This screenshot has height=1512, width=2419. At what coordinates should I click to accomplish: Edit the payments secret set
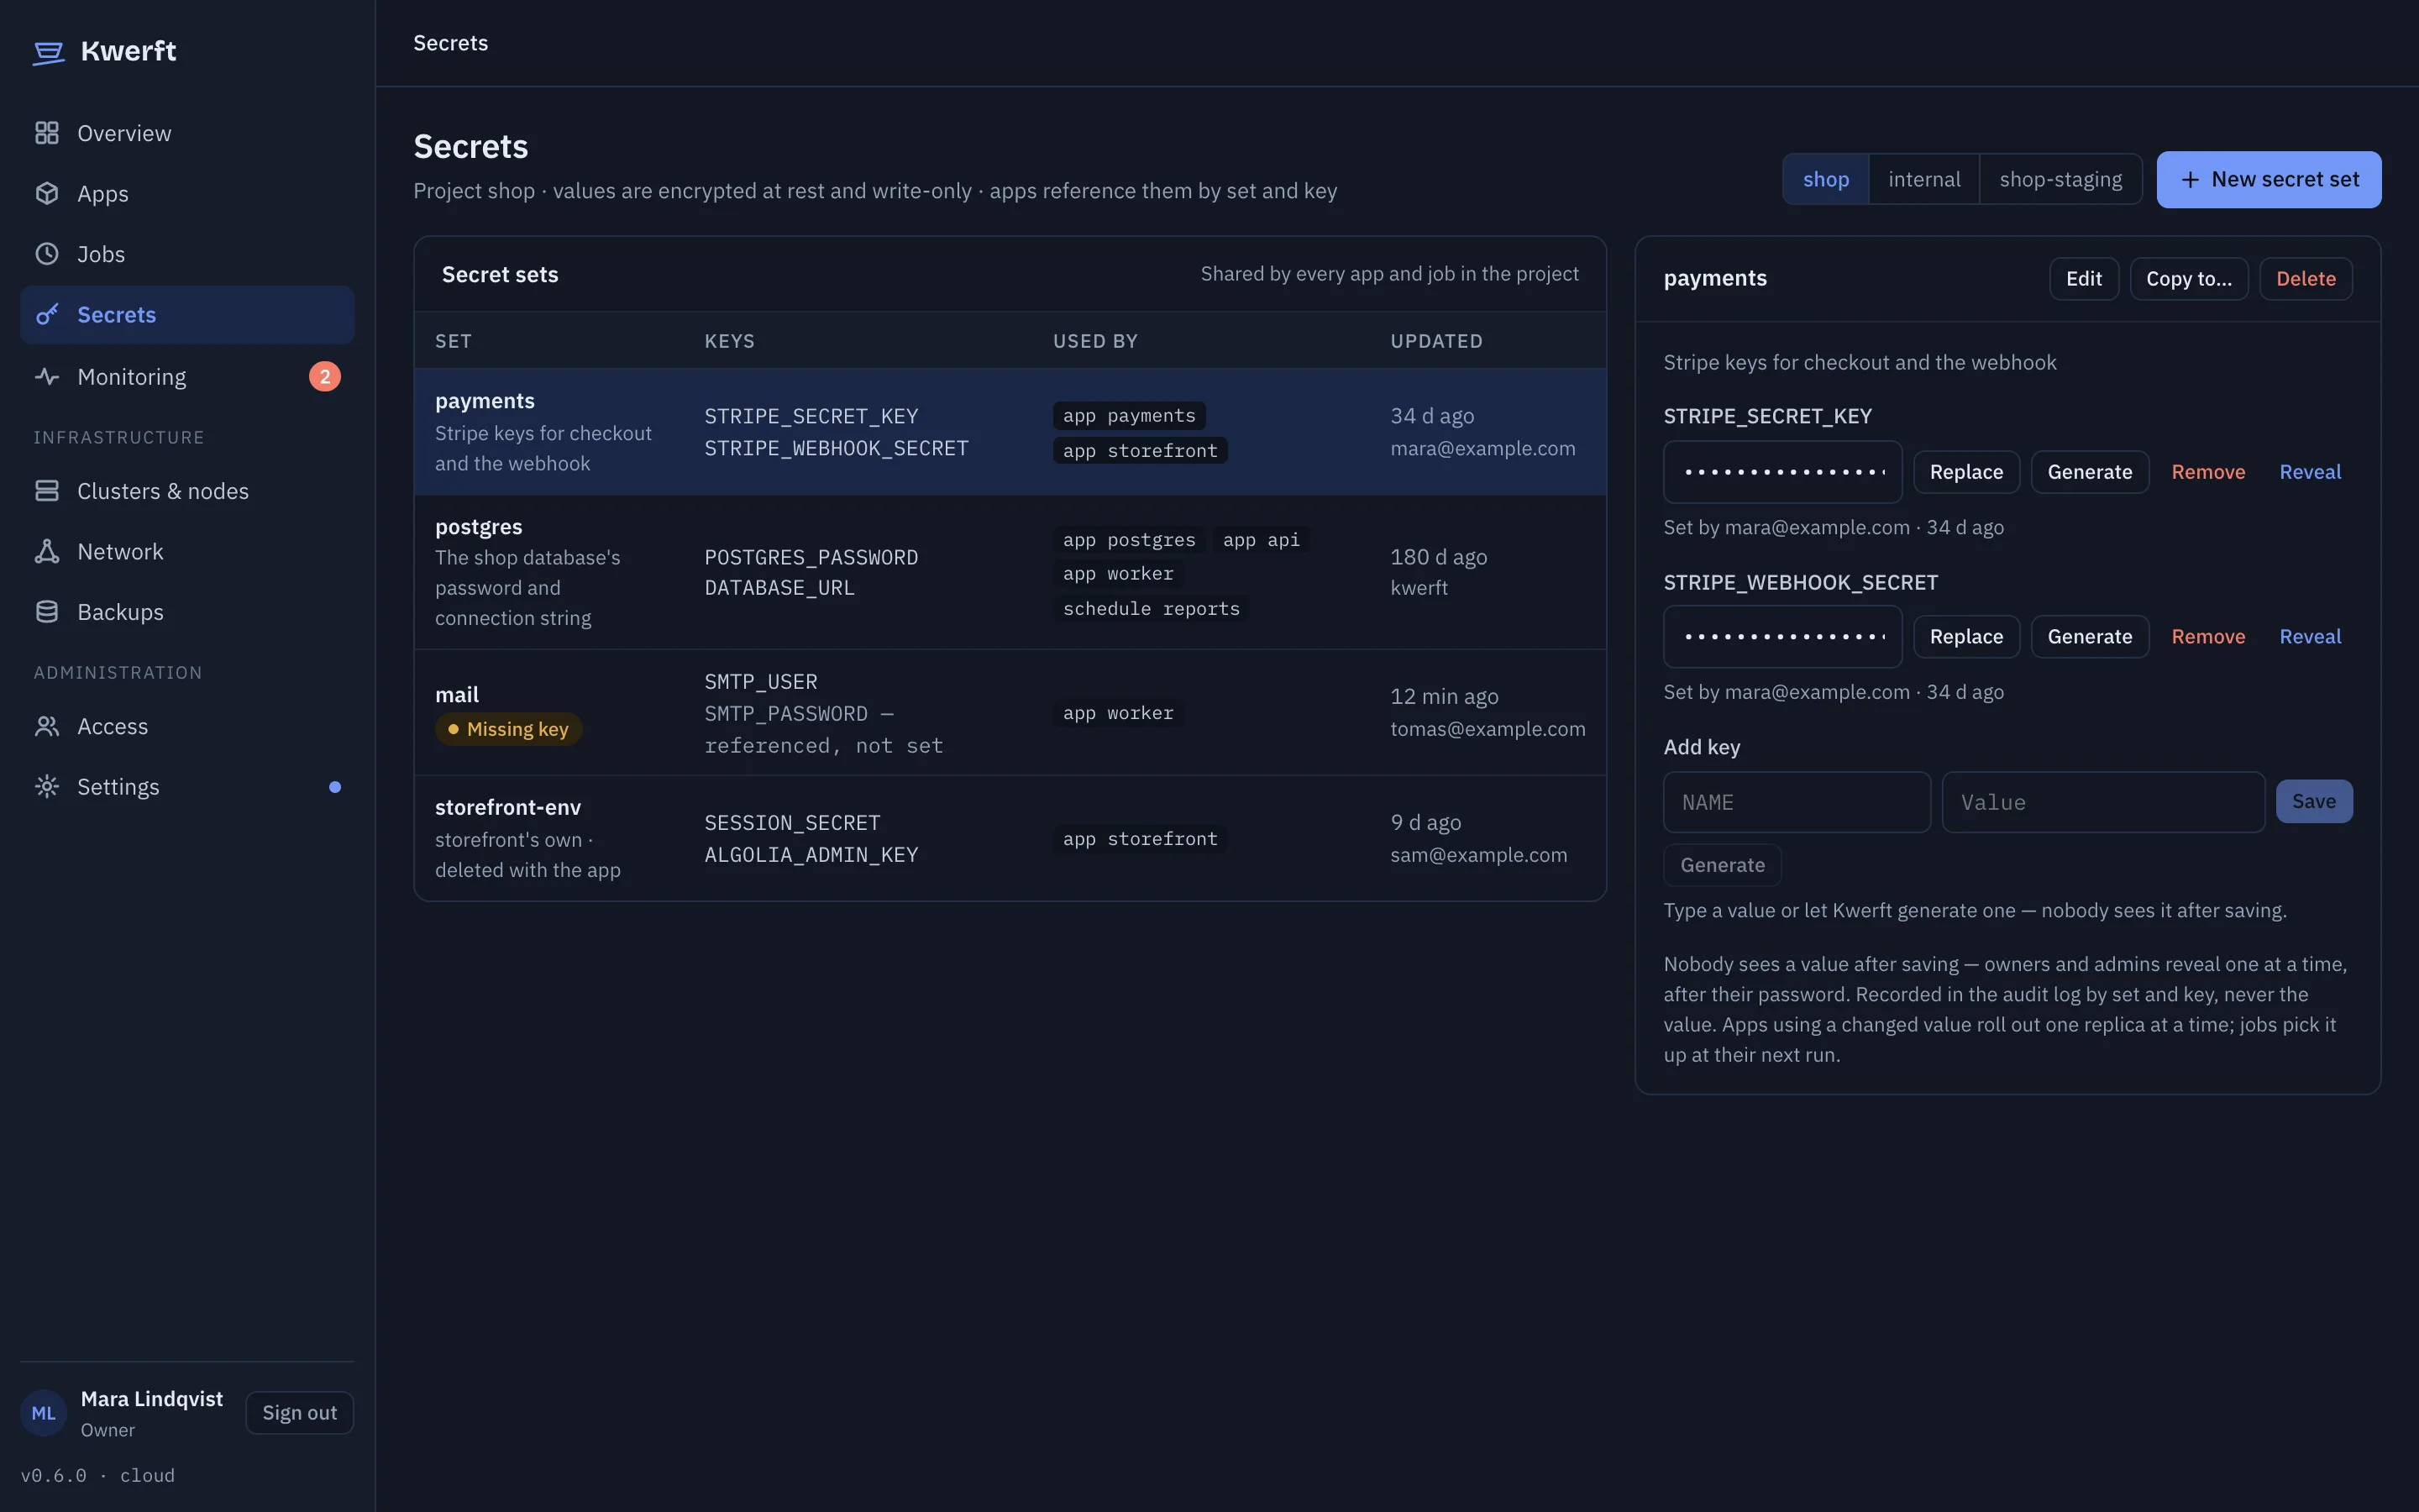point(2084,279)
